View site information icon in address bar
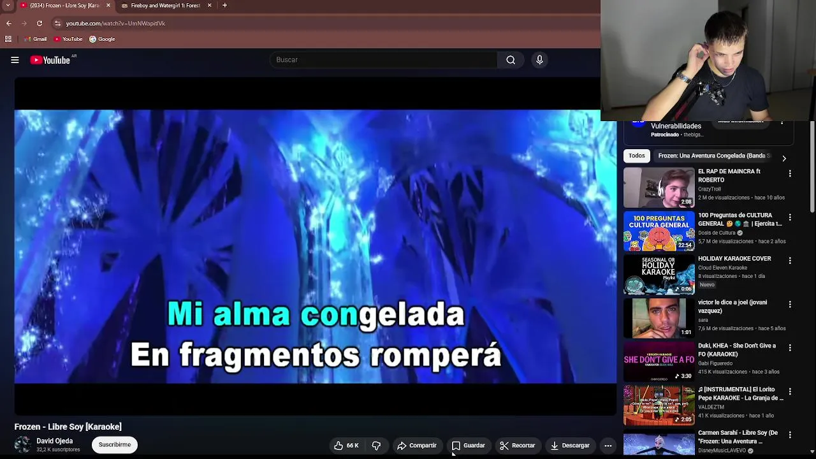Viewport: 816px width, 459px height. tap(57, 23)
